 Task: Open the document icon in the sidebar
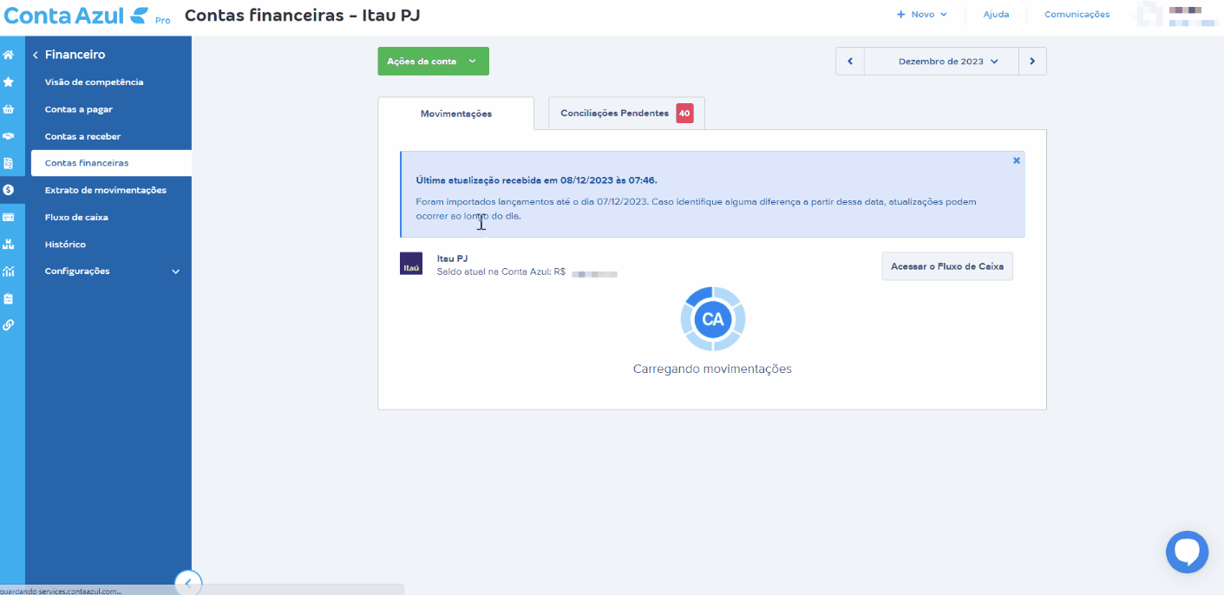[x=8, y=163]
